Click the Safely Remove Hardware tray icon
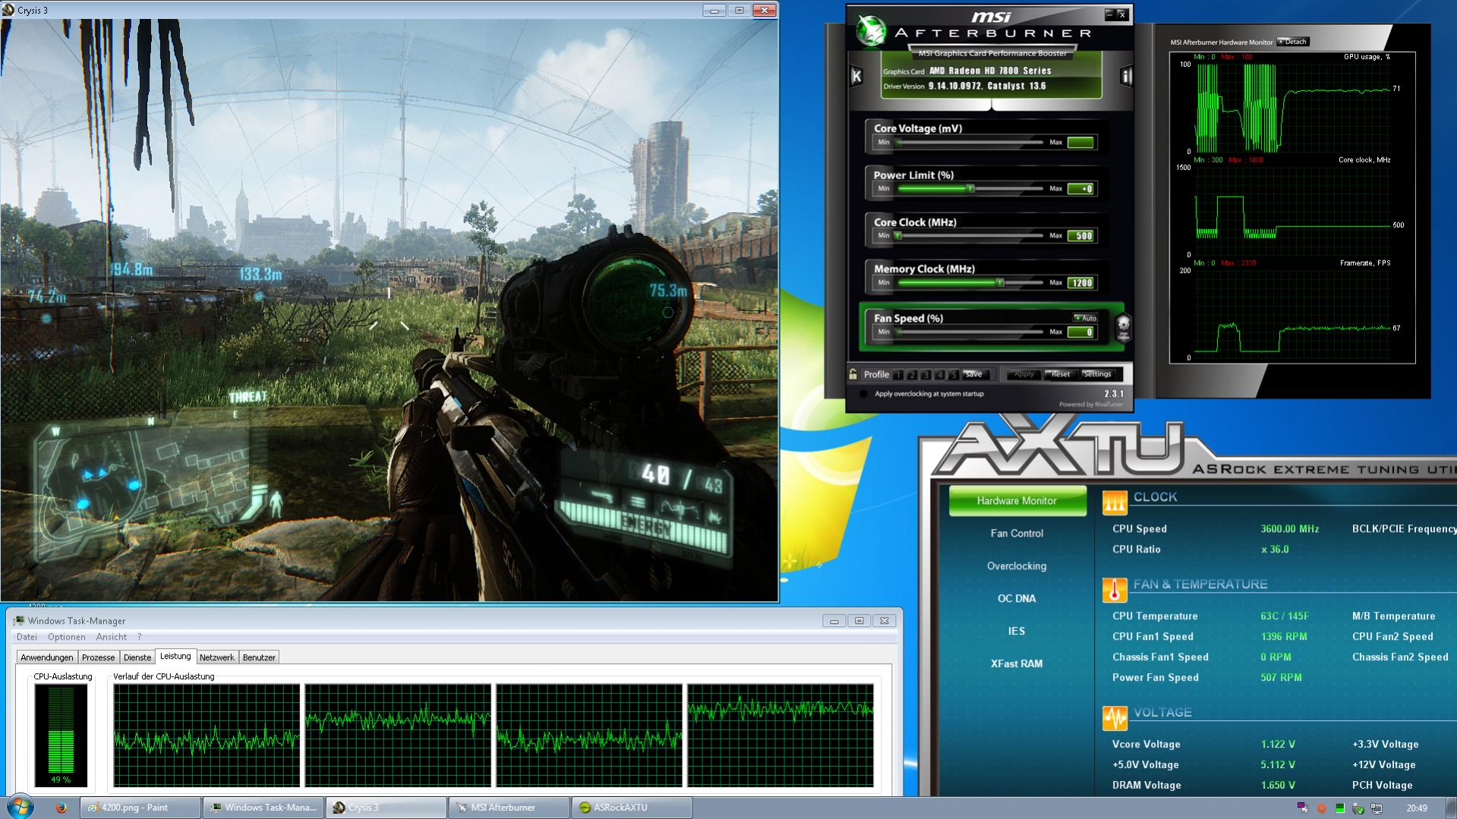The width and height of the screenshot is (1457, 819). (1358, 808)
